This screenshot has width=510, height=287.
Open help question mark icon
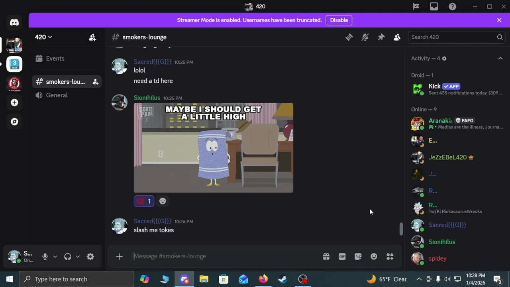point(452,6)
